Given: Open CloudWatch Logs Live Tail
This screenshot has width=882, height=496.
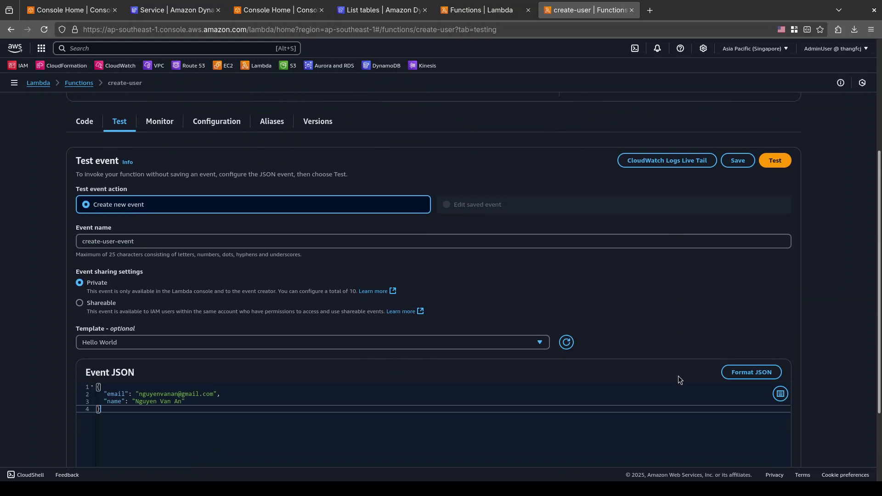Looking at the screenshot, I should pos(667,160).
